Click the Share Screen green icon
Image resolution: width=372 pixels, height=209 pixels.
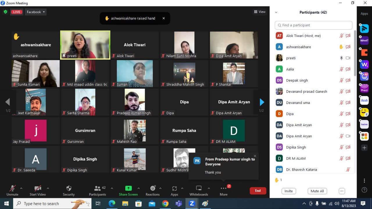click(x=128, y=188)
